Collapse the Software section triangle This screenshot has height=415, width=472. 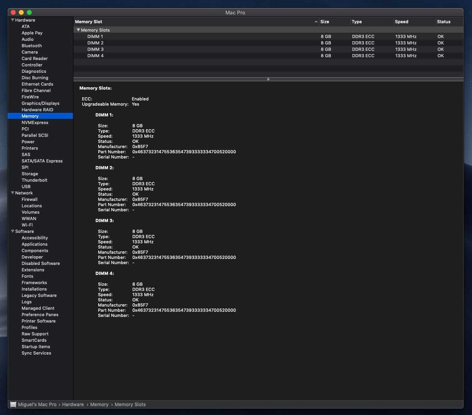point(13,231)
